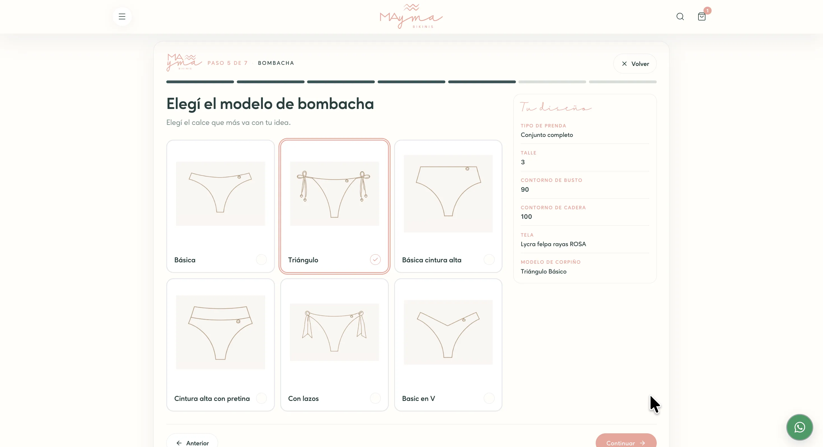Viewport: 823px width, 447px height.
Task: Click the 'Triángulo Básico' corpiño value
Action: (x=543, y=271)
